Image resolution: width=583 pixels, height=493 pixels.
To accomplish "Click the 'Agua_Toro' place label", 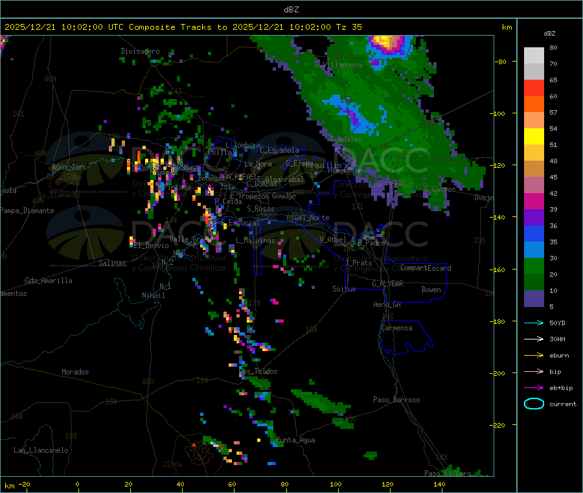I will point(69,167).
